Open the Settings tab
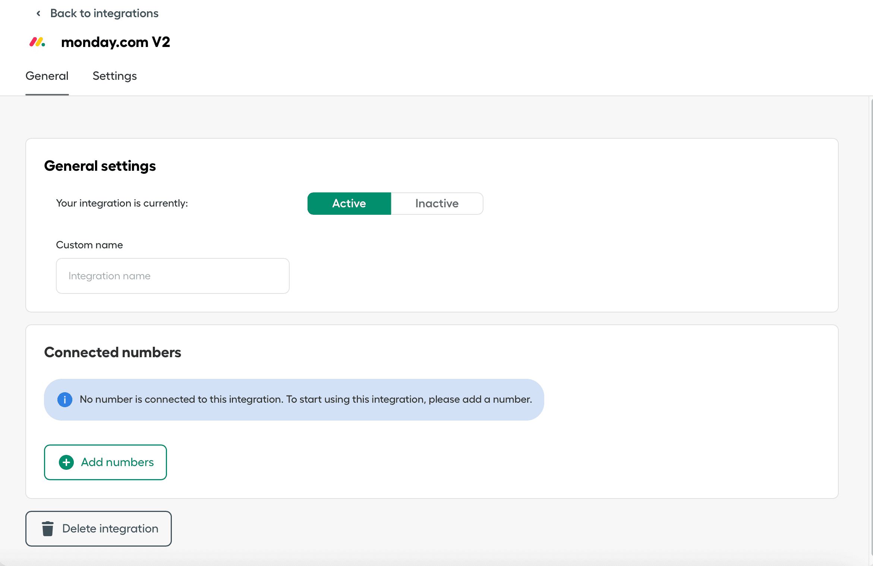The width and height of the screenshot is (873, 566). pos(114,76)
